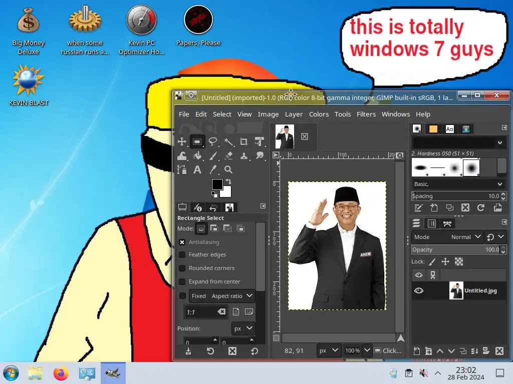513x384 pixels.
Task: Enable the Fixed aspect ratio checkbox
Action: pos(182,296)
